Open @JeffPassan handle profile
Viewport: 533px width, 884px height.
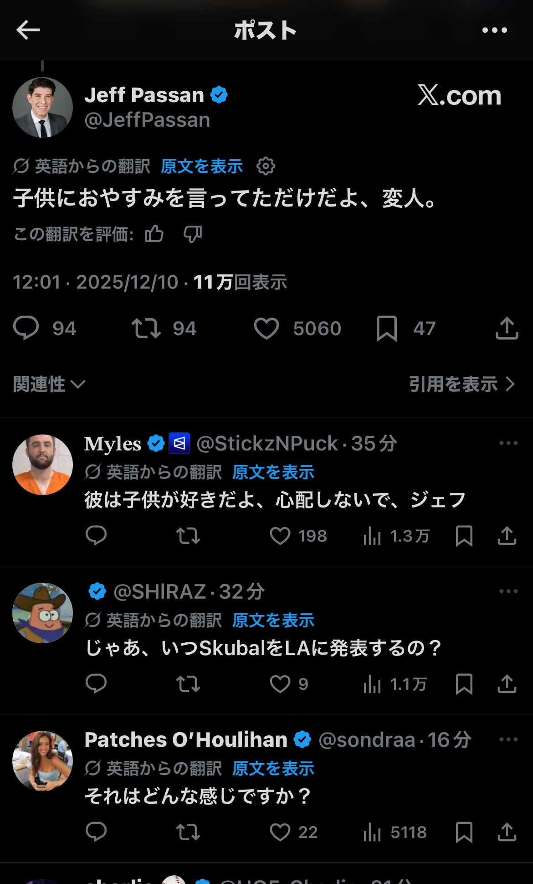point(147,120)
